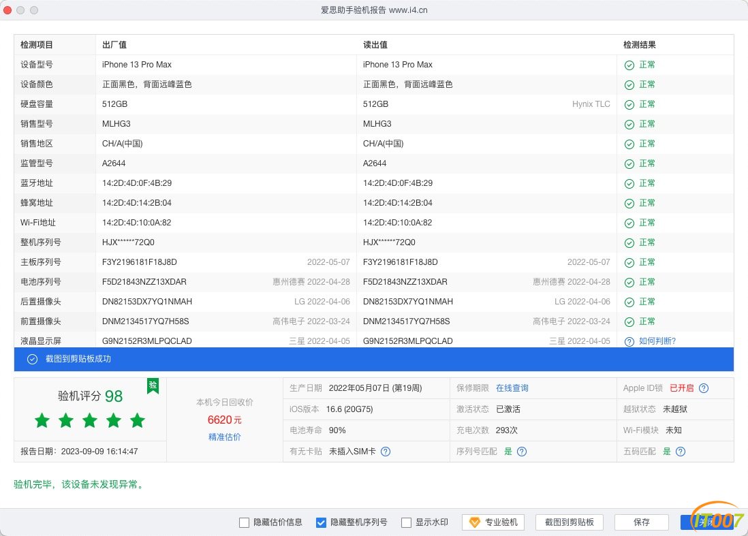Select the factory Wi-Fi address 14:2D:4D:10:0A:82

(x=136, y=223)
